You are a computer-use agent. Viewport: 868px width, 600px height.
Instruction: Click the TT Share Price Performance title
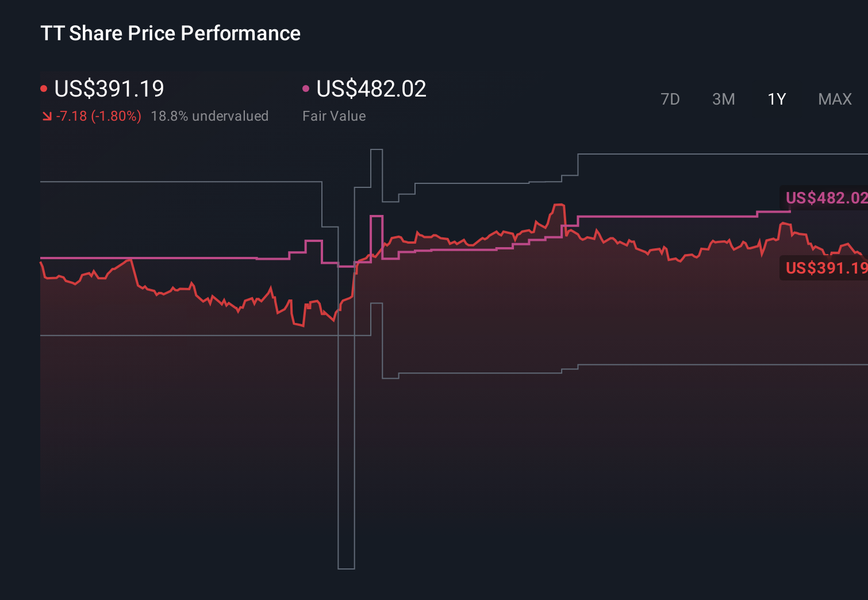coord(170,33)
